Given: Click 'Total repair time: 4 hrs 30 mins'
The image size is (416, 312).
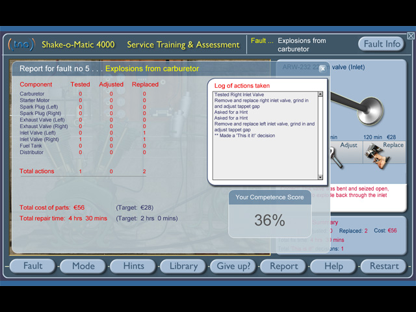Looking at the screenshot, I should (63, 218).
